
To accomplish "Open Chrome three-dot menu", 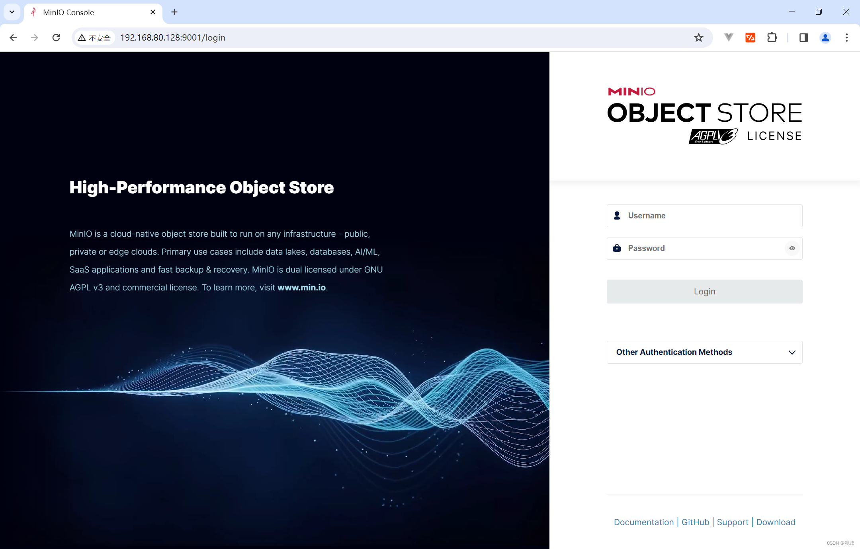I will 846,38.
